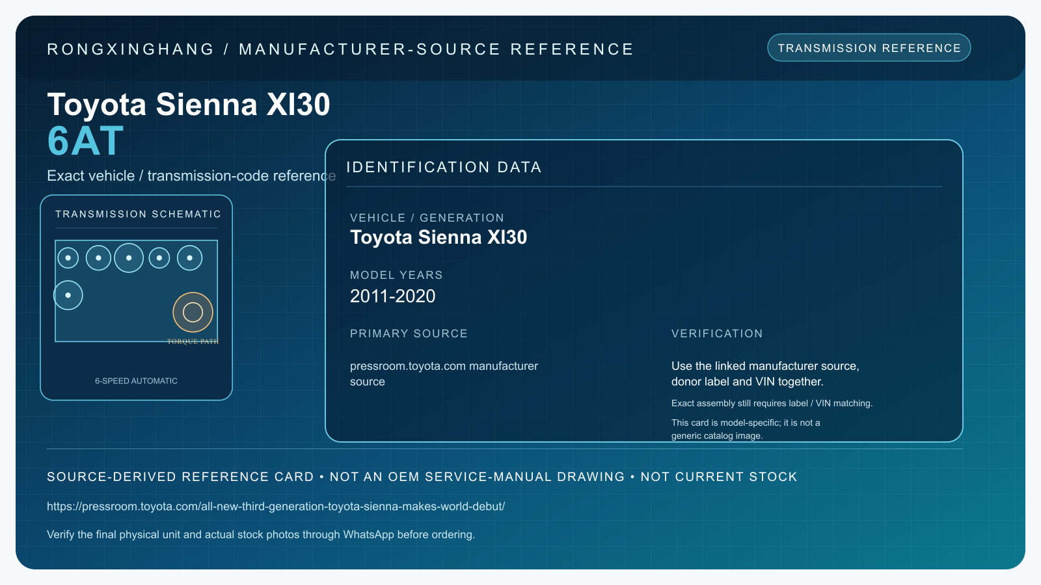Click the orange torque path circle
The image size is (1041, 585).
[x=193, y=312]
